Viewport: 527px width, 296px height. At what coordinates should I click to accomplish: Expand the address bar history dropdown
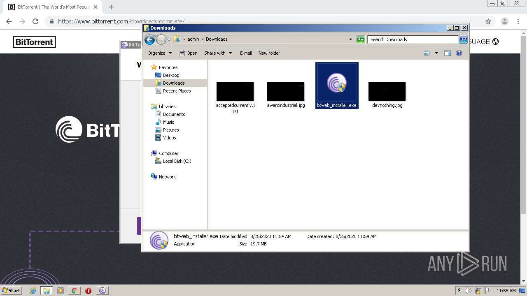[x=350, y=39]
